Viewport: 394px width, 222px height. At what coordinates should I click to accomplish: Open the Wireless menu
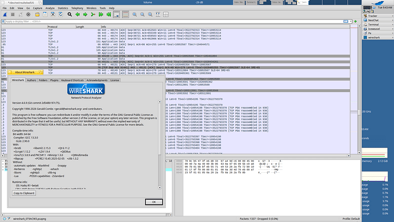coord(91,8)
